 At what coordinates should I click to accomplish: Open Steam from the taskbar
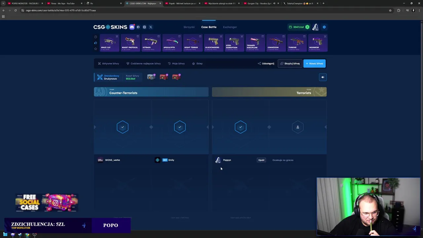pos(20,234)
